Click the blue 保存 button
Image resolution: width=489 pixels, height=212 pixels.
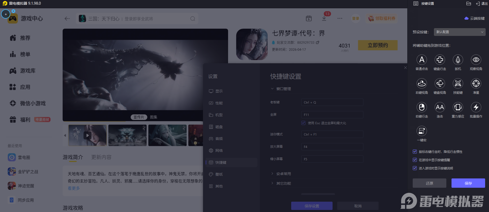coord(468,183)
